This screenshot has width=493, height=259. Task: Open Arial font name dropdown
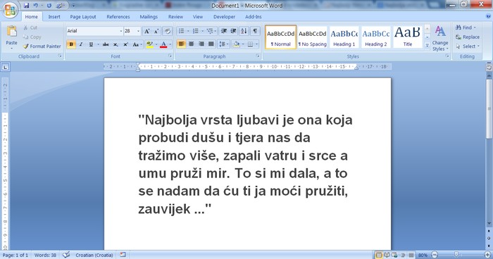[x=120, y=31]
